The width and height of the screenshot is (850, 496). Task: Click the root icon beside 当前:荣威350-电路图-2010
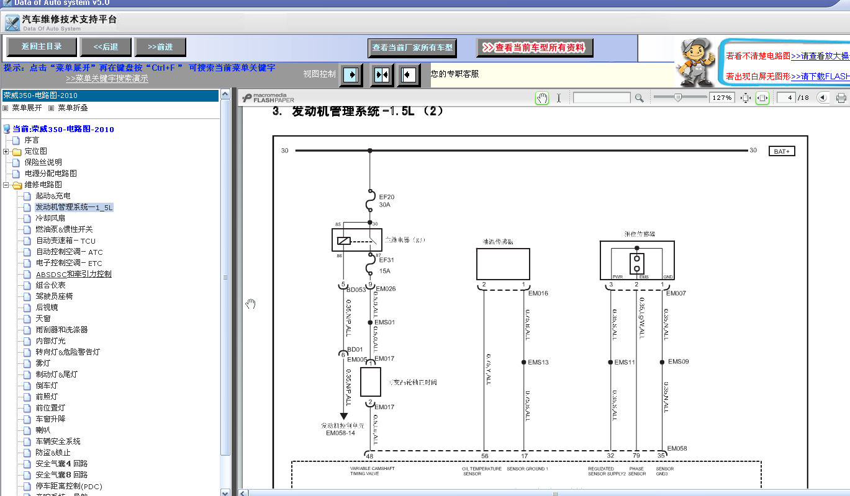coord(7,129)
